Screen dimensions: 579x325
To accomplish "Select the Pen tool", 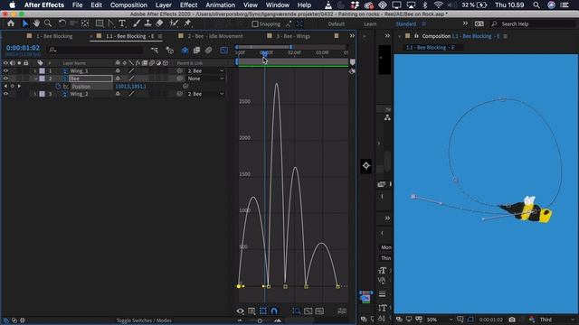I will coord(110,23).
